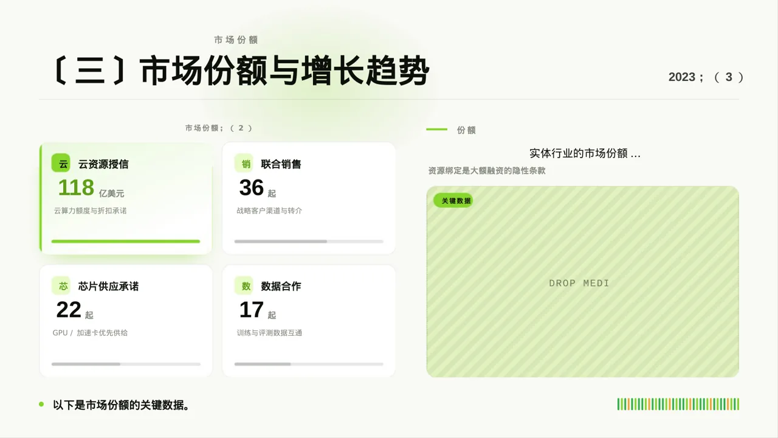The width and height of the screenshot is (778, 438).
Task: Click the 芯 icon on 芯片供应承诺 card
Action: click(x=61, y=286)
